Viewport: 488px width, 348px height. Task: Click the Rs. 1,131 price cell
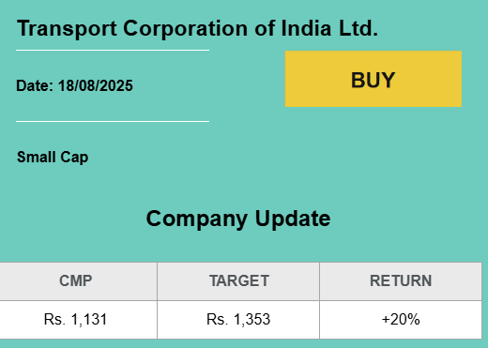[76, 320]
